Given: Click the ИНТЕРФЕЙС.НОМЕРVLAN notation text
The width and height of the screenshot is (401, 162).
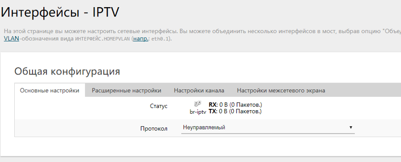Looking at the screenshot, I should [102, 39].
